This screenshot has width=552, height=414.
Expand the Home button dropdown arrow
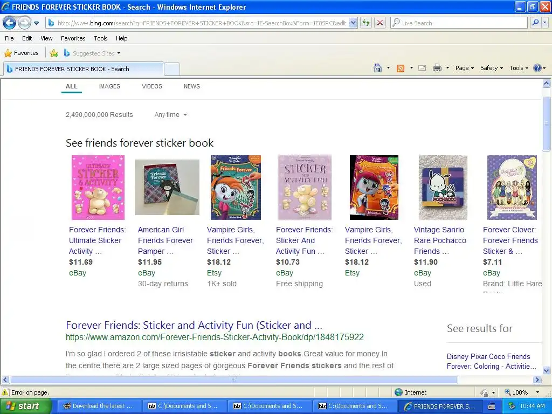point(388,68)
